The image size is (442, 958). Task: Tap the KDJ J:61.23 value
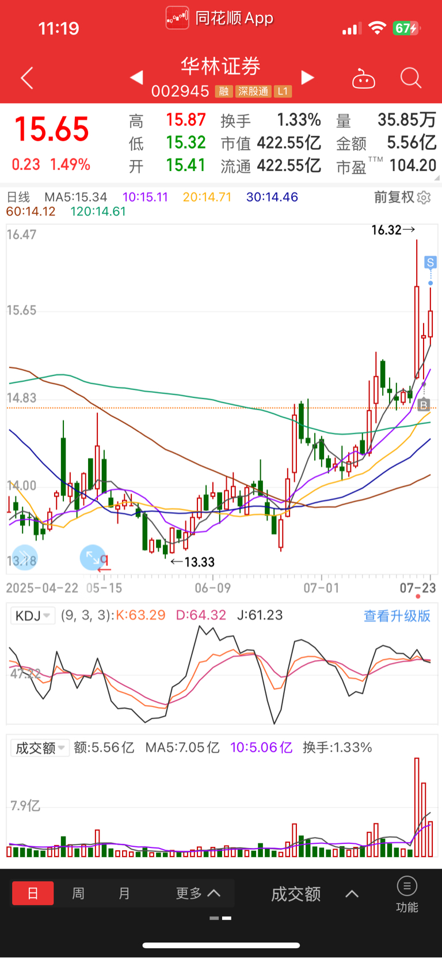260,615
